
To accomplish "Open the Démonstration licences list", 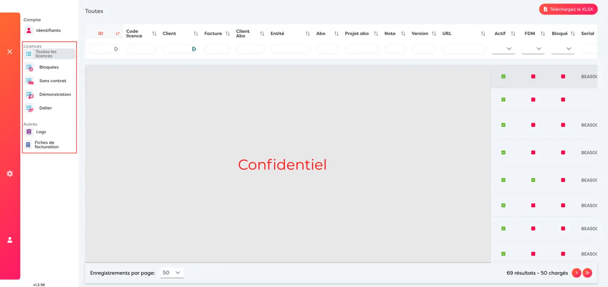I will pyautogui.click(x=49, y=94).
